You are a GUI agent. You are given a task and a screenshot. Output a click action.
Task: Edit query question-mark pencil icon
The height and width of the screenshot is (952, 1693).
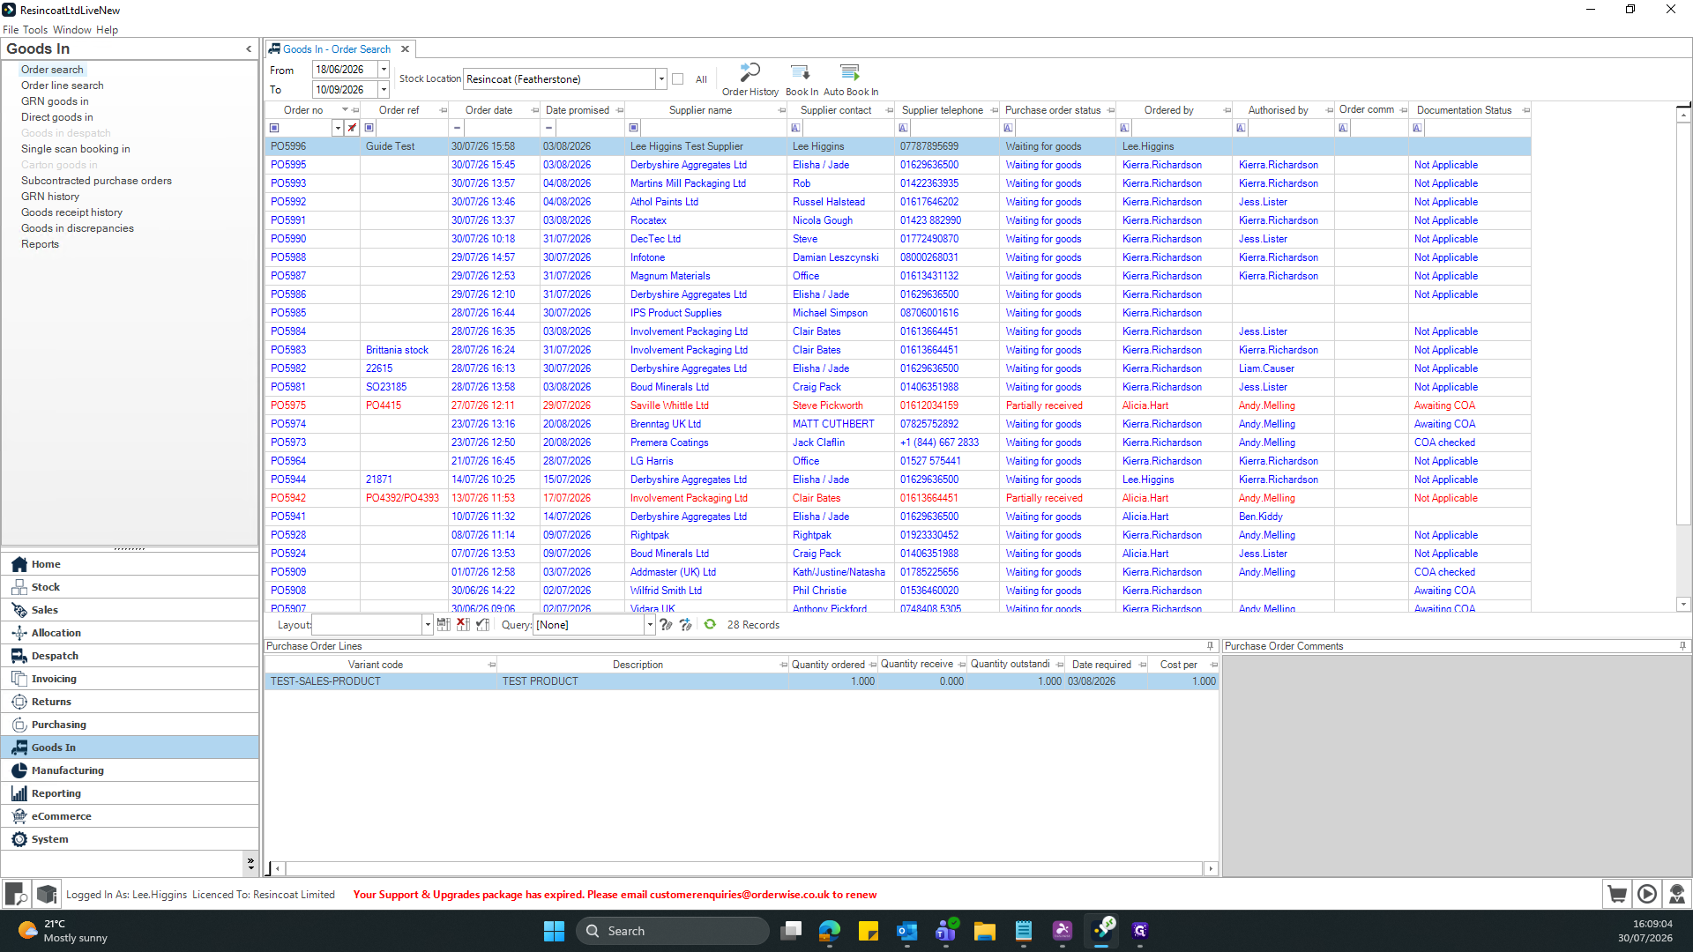tap(666, 625)
